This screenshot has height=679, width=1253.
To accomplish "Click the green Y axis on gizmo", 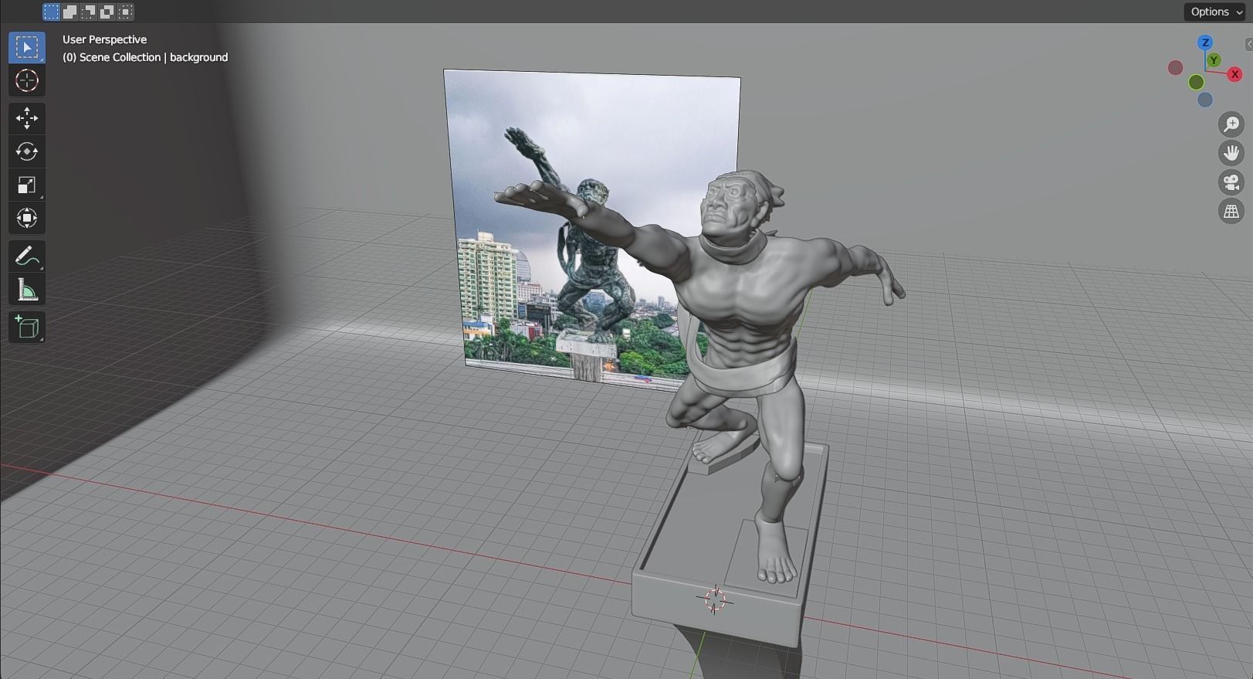I will pyautogui.click(x=1214, y=60).
